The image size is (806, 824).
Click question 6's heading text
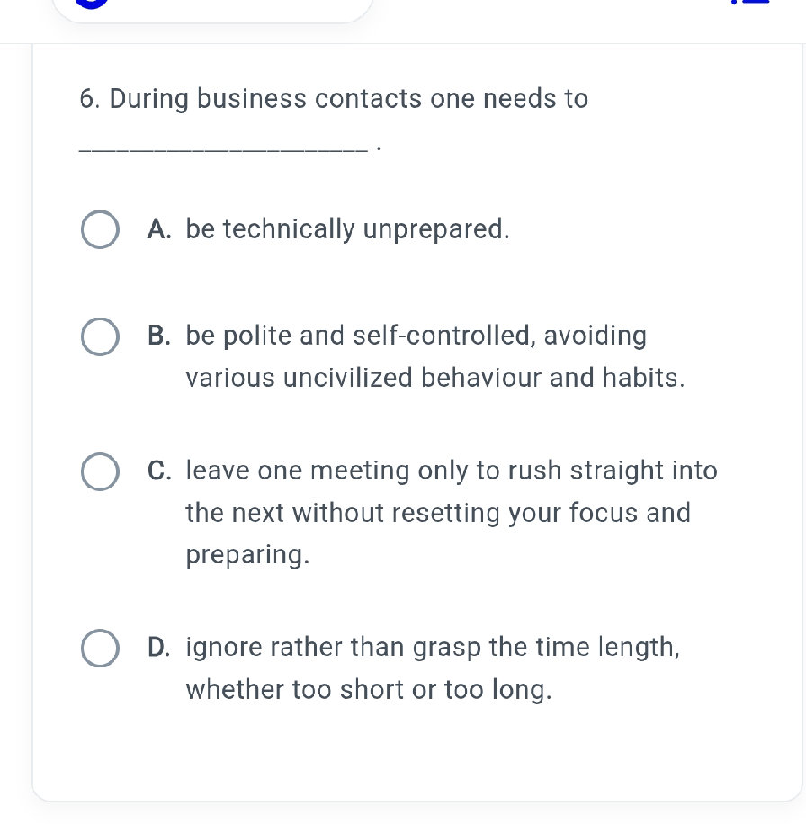(x=333, y=99)
